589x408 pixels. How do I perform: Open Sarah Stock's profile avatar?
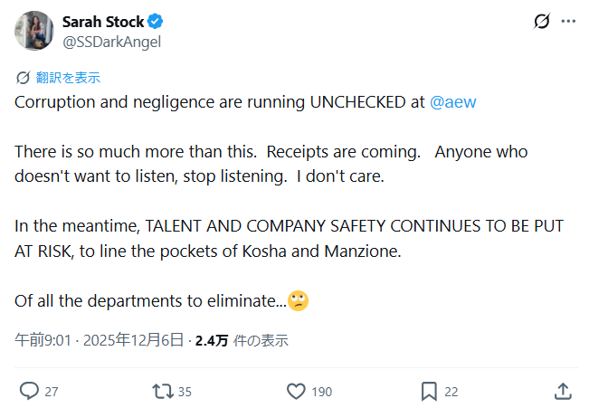tap(33, 30)
